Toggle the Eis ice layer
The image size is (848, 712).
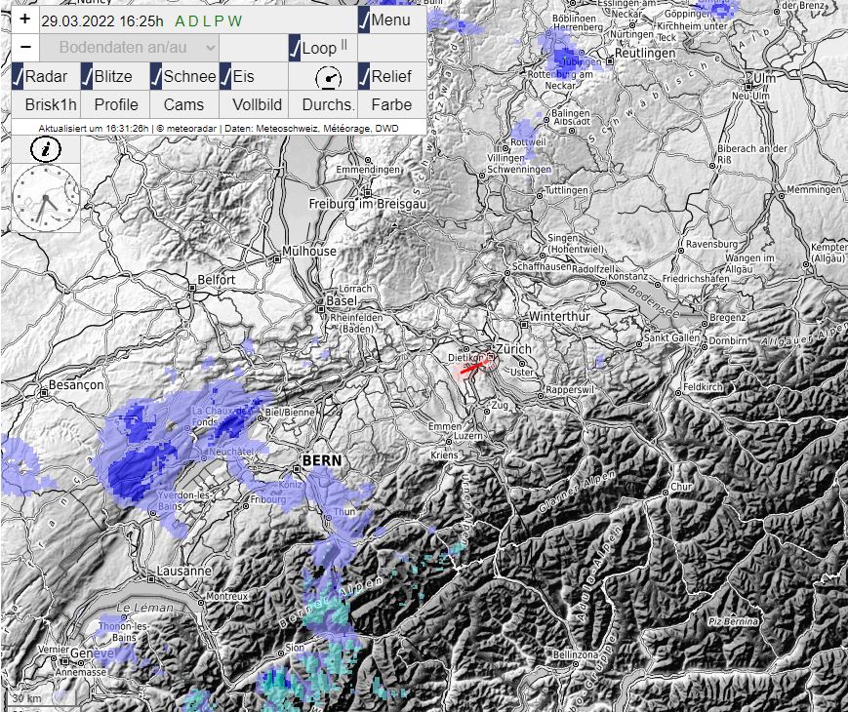pos(225,76)
